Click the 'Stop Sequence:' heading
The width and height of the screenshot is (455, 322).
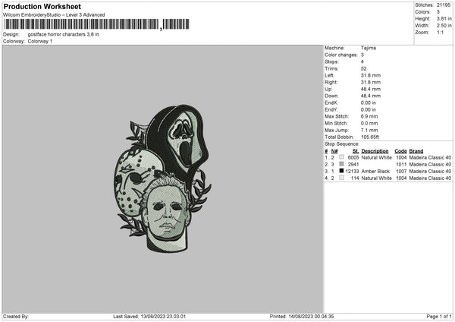pos(342,144)
